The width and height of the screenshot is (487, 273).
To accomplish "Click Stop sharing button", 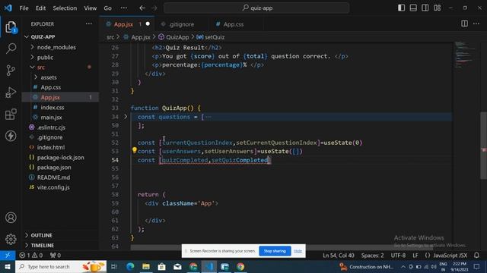I will (x=275, y=251).
